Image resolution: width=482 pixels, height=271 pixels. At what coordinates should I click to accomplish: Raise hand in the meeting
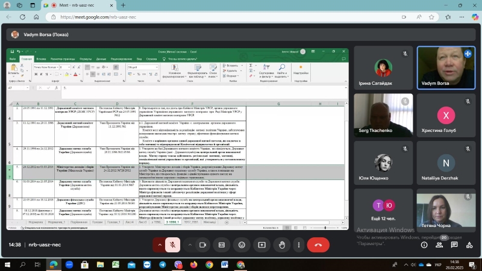[282, 245]
